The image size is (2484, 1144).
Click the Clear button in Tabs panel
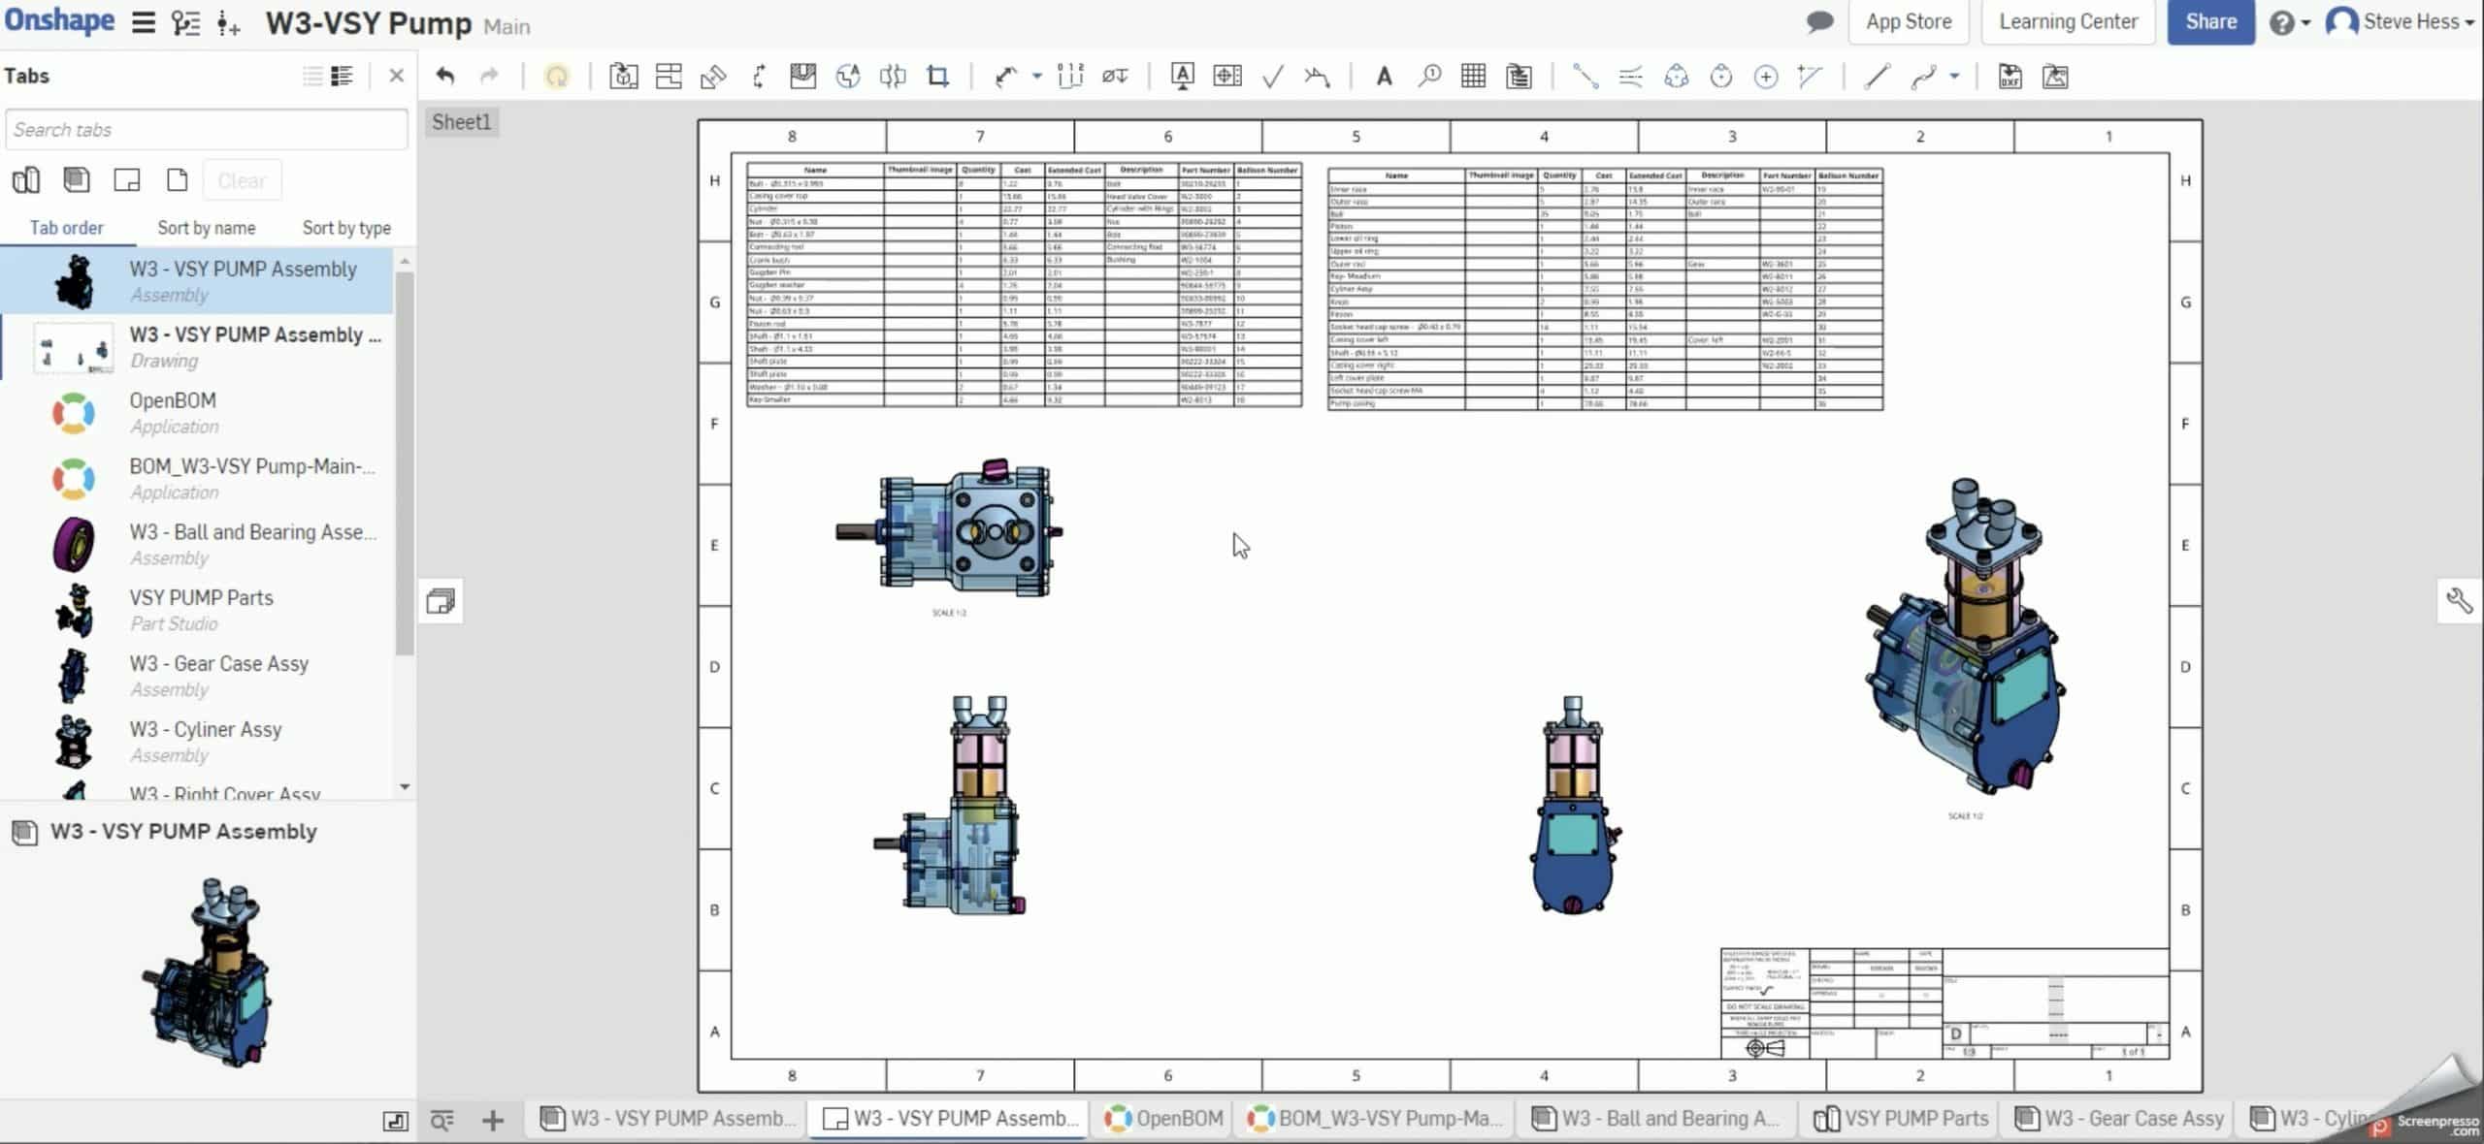click(x=243, y=178)
